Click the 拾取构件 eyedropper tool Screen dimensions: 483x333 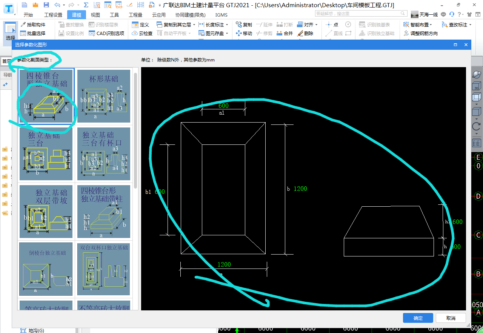(x=33, y=25)
